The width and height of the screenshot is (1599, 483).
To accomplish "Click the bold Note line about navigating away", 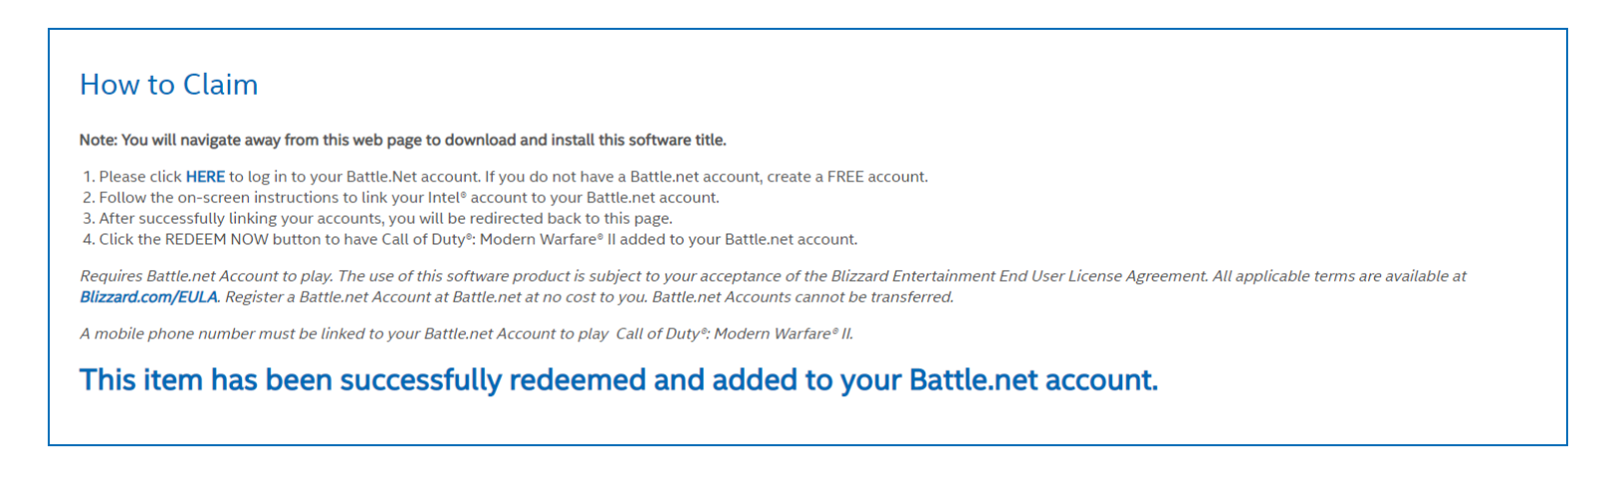I will 403,140.
